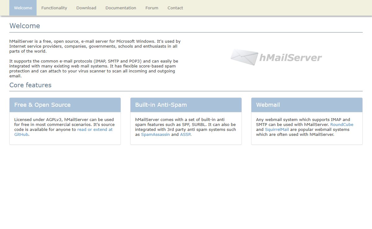This screenshot has width=372, height=229.
Task: Navigate to Documentation
Action: (x=121, y=8)
